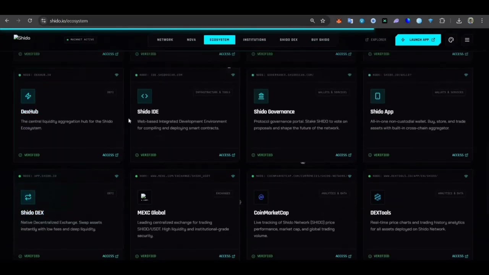Click the DexHub card title
Image resolution: width=489 pixels, height=275 pixels.
[x=29, y=112]
